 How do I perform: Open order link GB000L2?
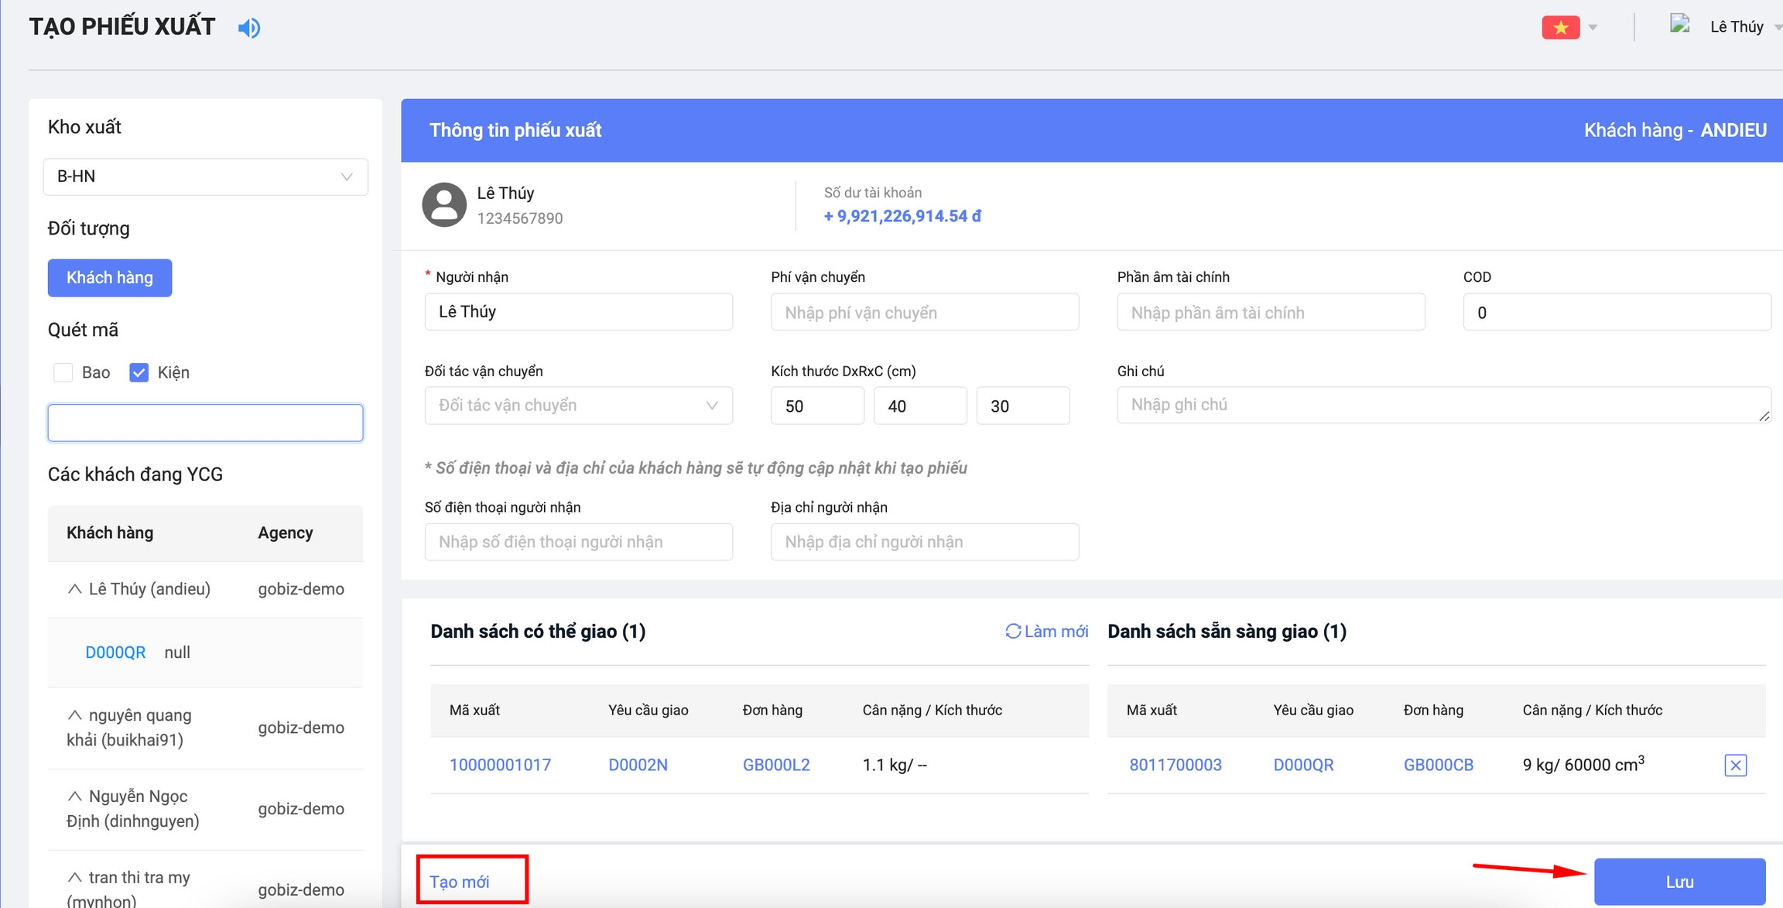[x=776, y=765]
